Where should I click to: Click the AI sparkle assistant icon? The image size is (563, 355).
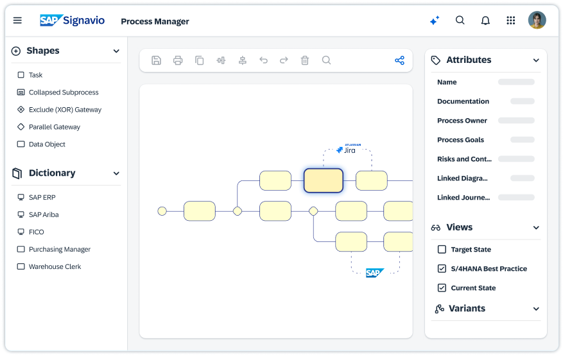(435, 21)
